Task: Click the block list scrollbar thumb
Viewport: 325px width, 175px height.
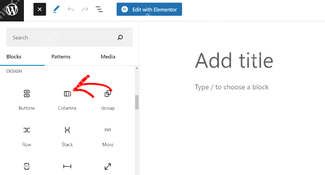Action: coord(137,102)
